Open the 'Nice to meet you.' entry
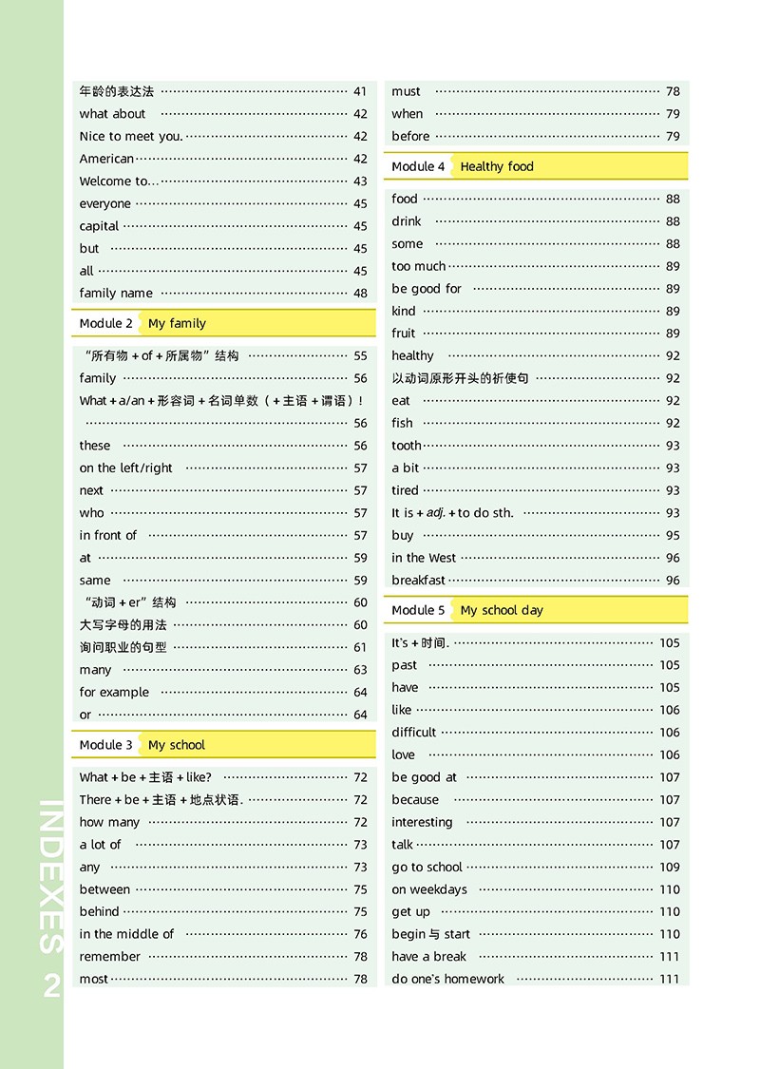Image resolution: width=760 pixels, height=1069 pixels. (131, 136)
